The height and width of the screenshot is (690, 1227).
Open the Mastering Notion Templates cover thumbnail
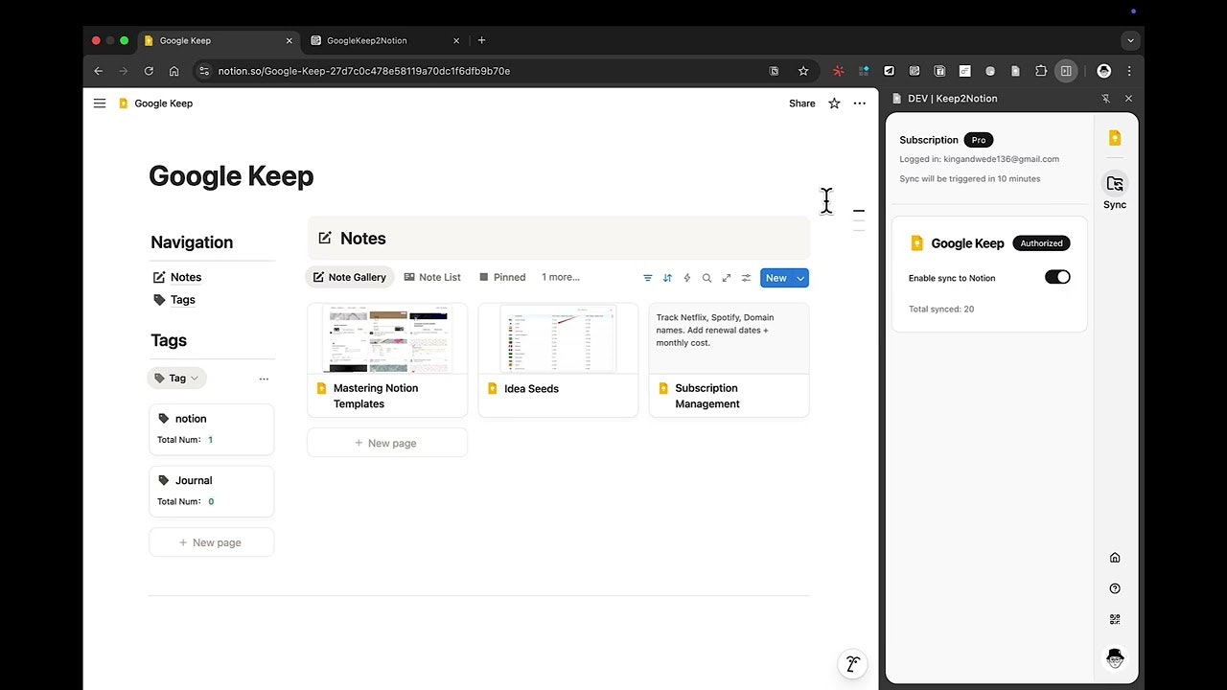pyautogui.click(x=386, y=337)
